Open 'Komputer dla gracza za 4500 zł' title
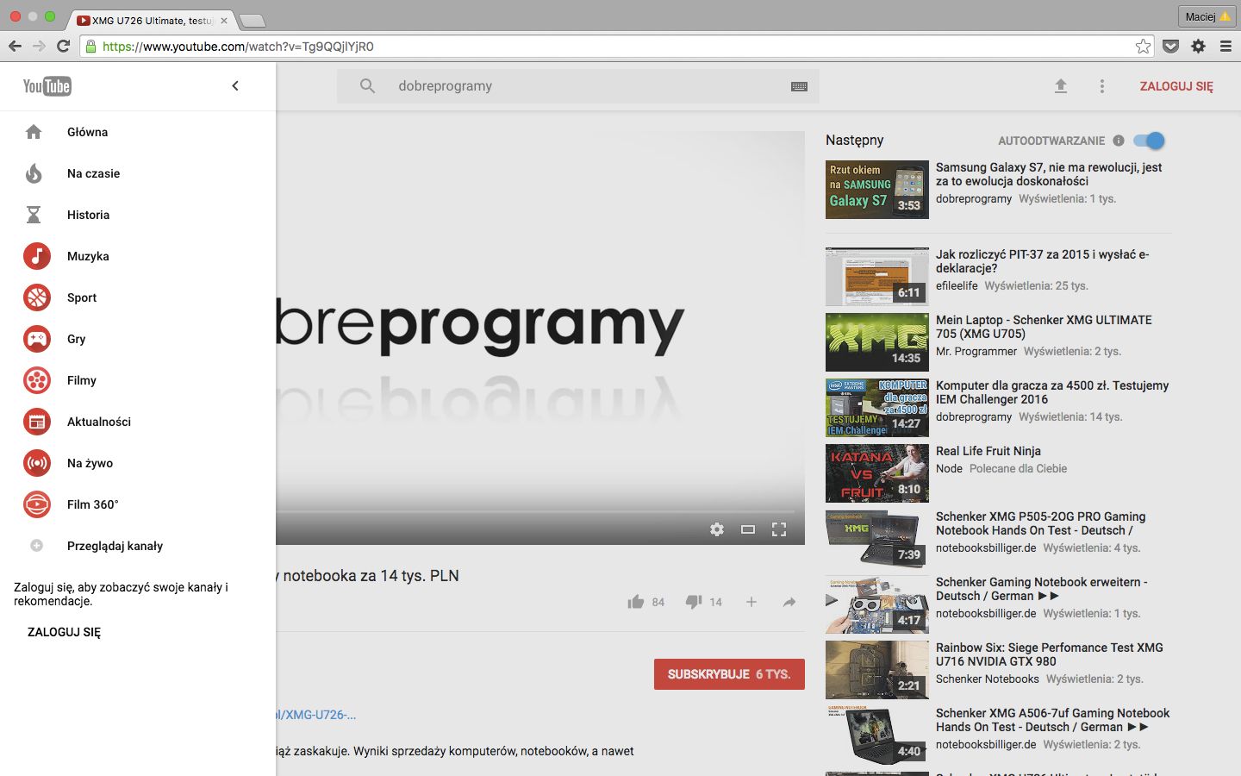This screenshot has width=1241, height=776. point(1052,392)
